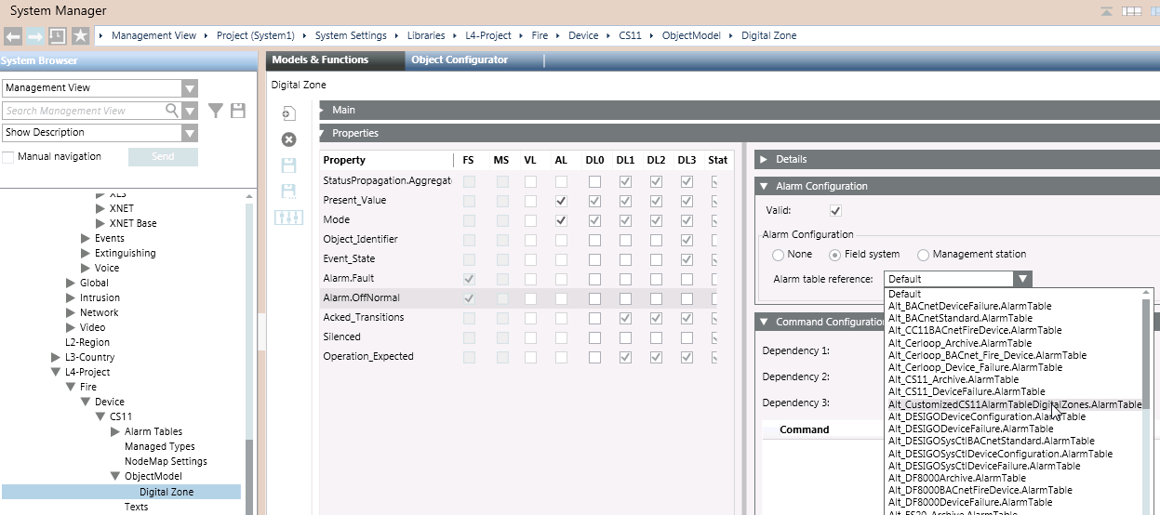Select the None alarm configuration option
Viewport: 1160px width, 515px height.
(778, 255)
